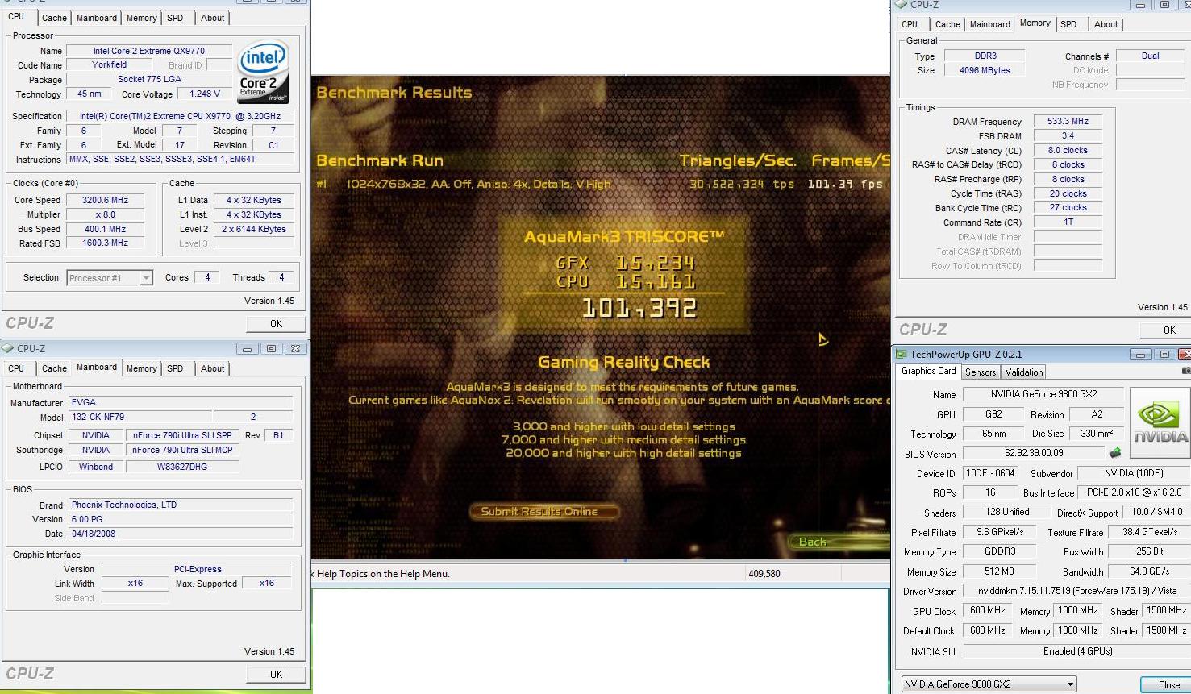
Task: Click the Intel Core 2 Extreme logo in CPU-Z
Action: tap(264, 73)
